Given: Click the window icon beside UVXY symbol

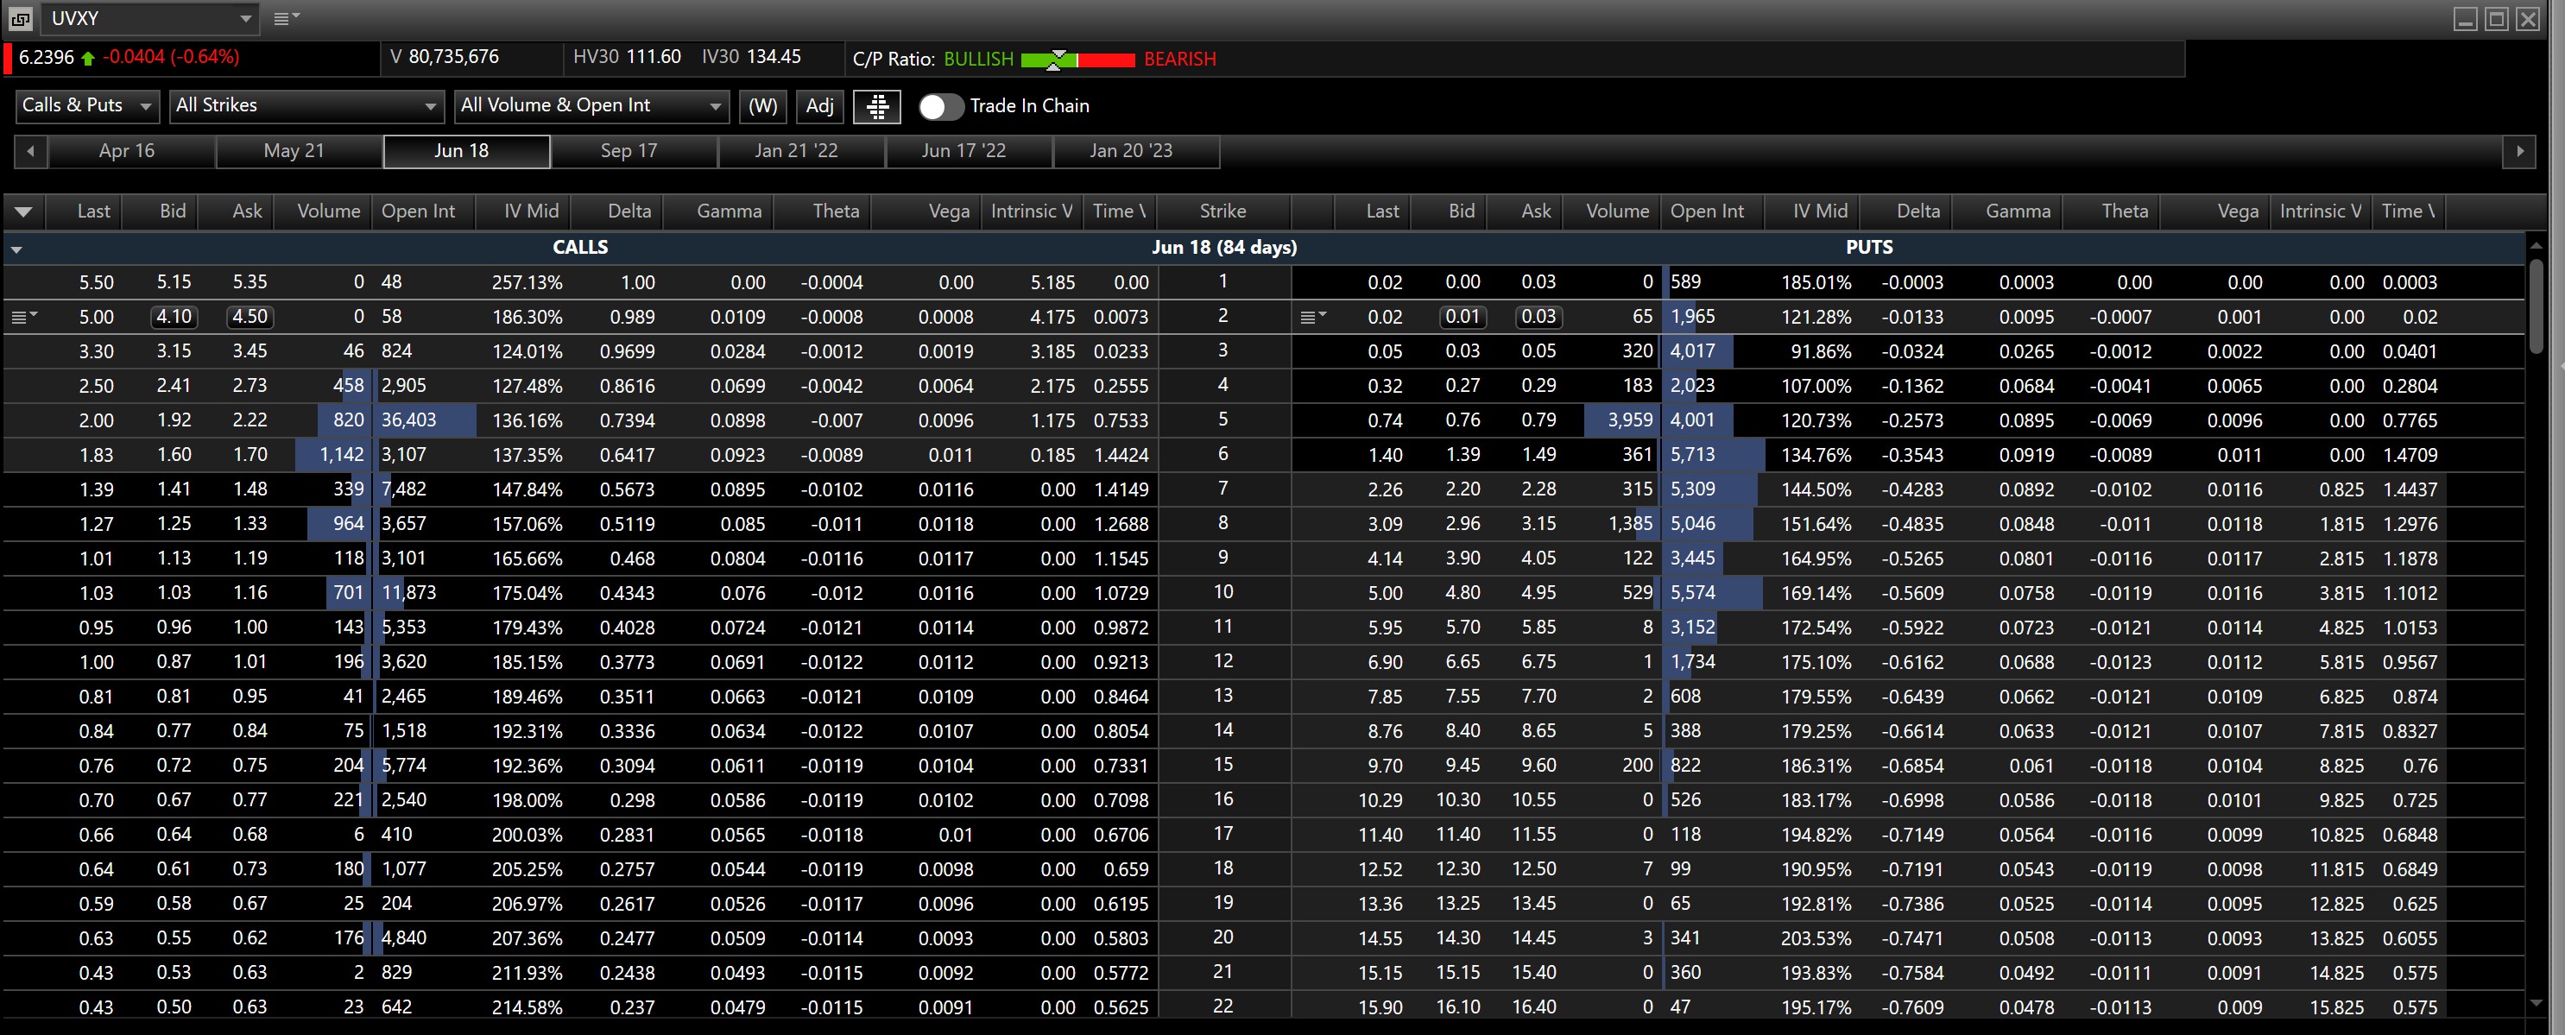Looking at the screenshot, I should click(20, 18).
